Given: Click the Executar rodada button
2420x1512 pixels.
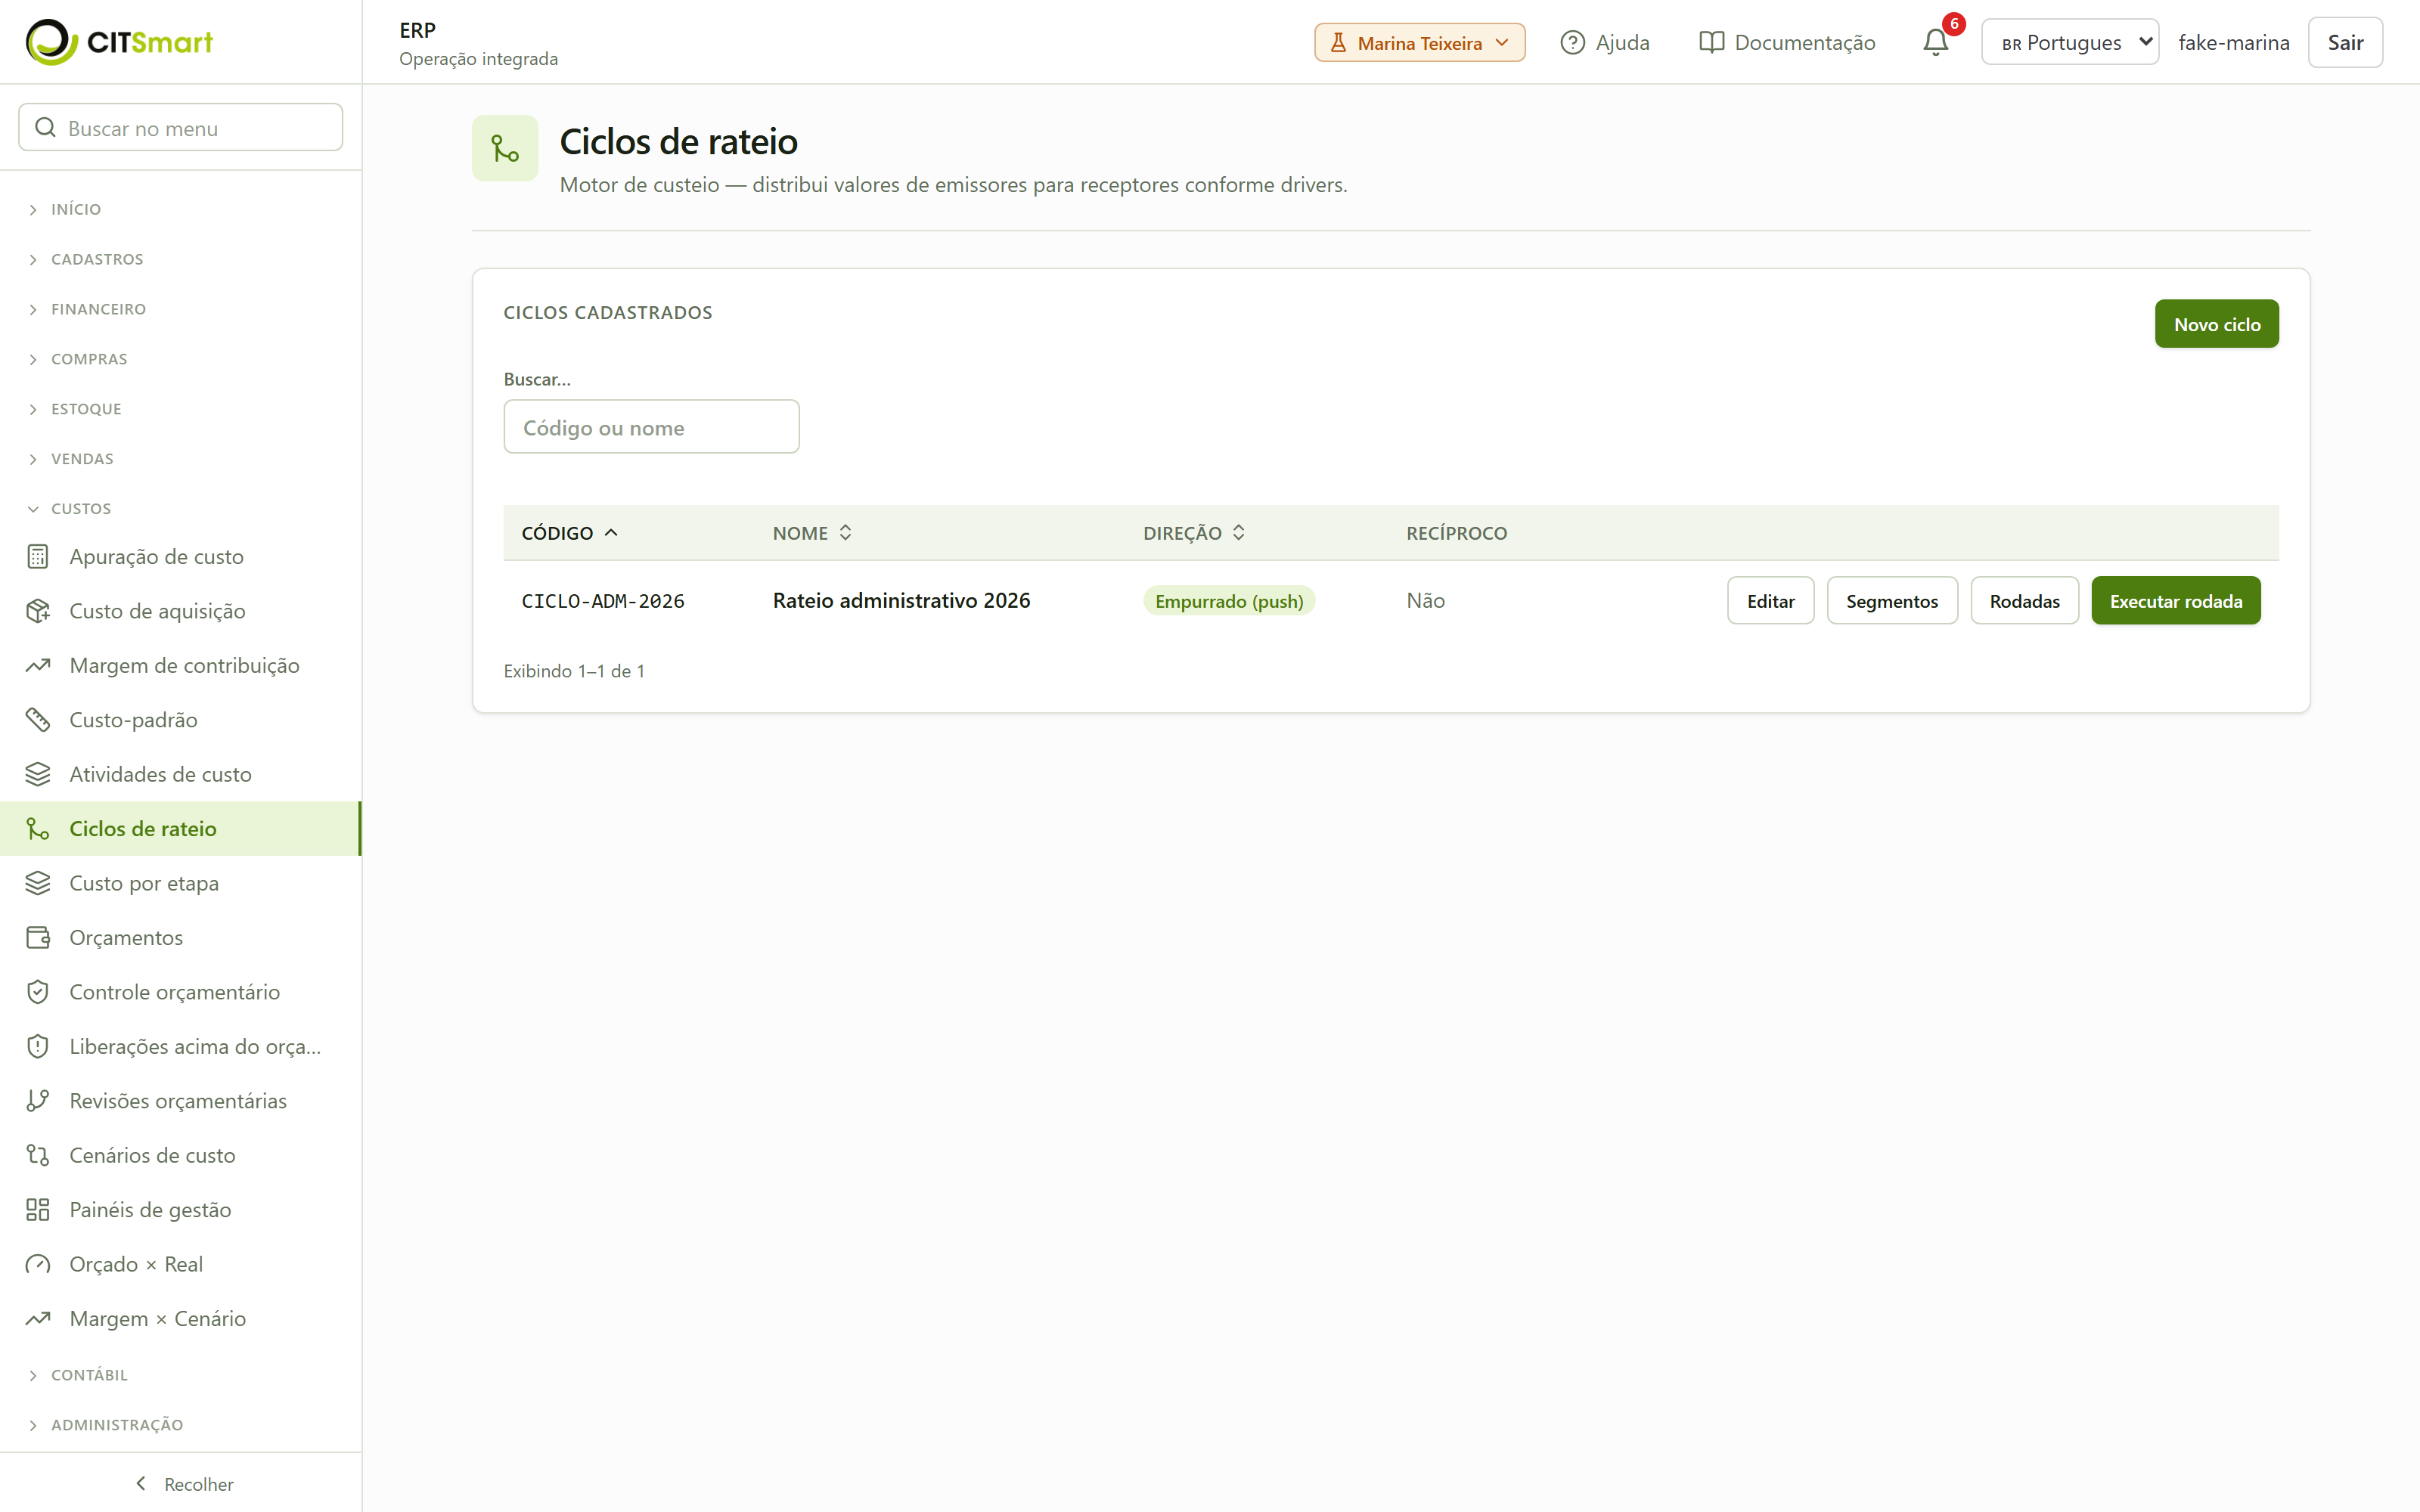Looking at the screenshot, I should click(x=2175, y=601).
